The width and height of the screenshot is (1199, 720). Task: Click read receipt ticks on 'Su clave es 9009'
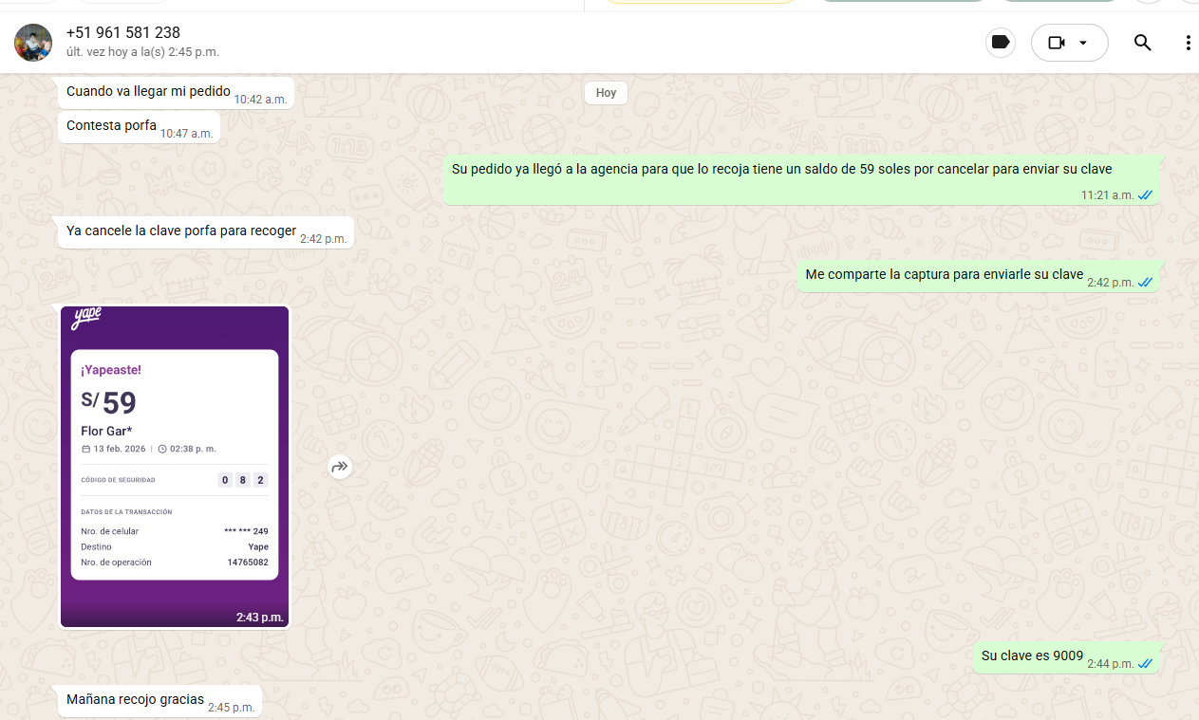click(1145, 664)
